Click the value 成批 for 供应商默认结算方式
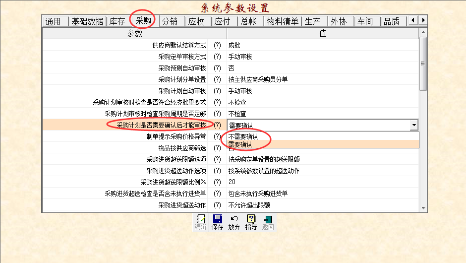This screenshot has width=466, height=263. (234, 45)
